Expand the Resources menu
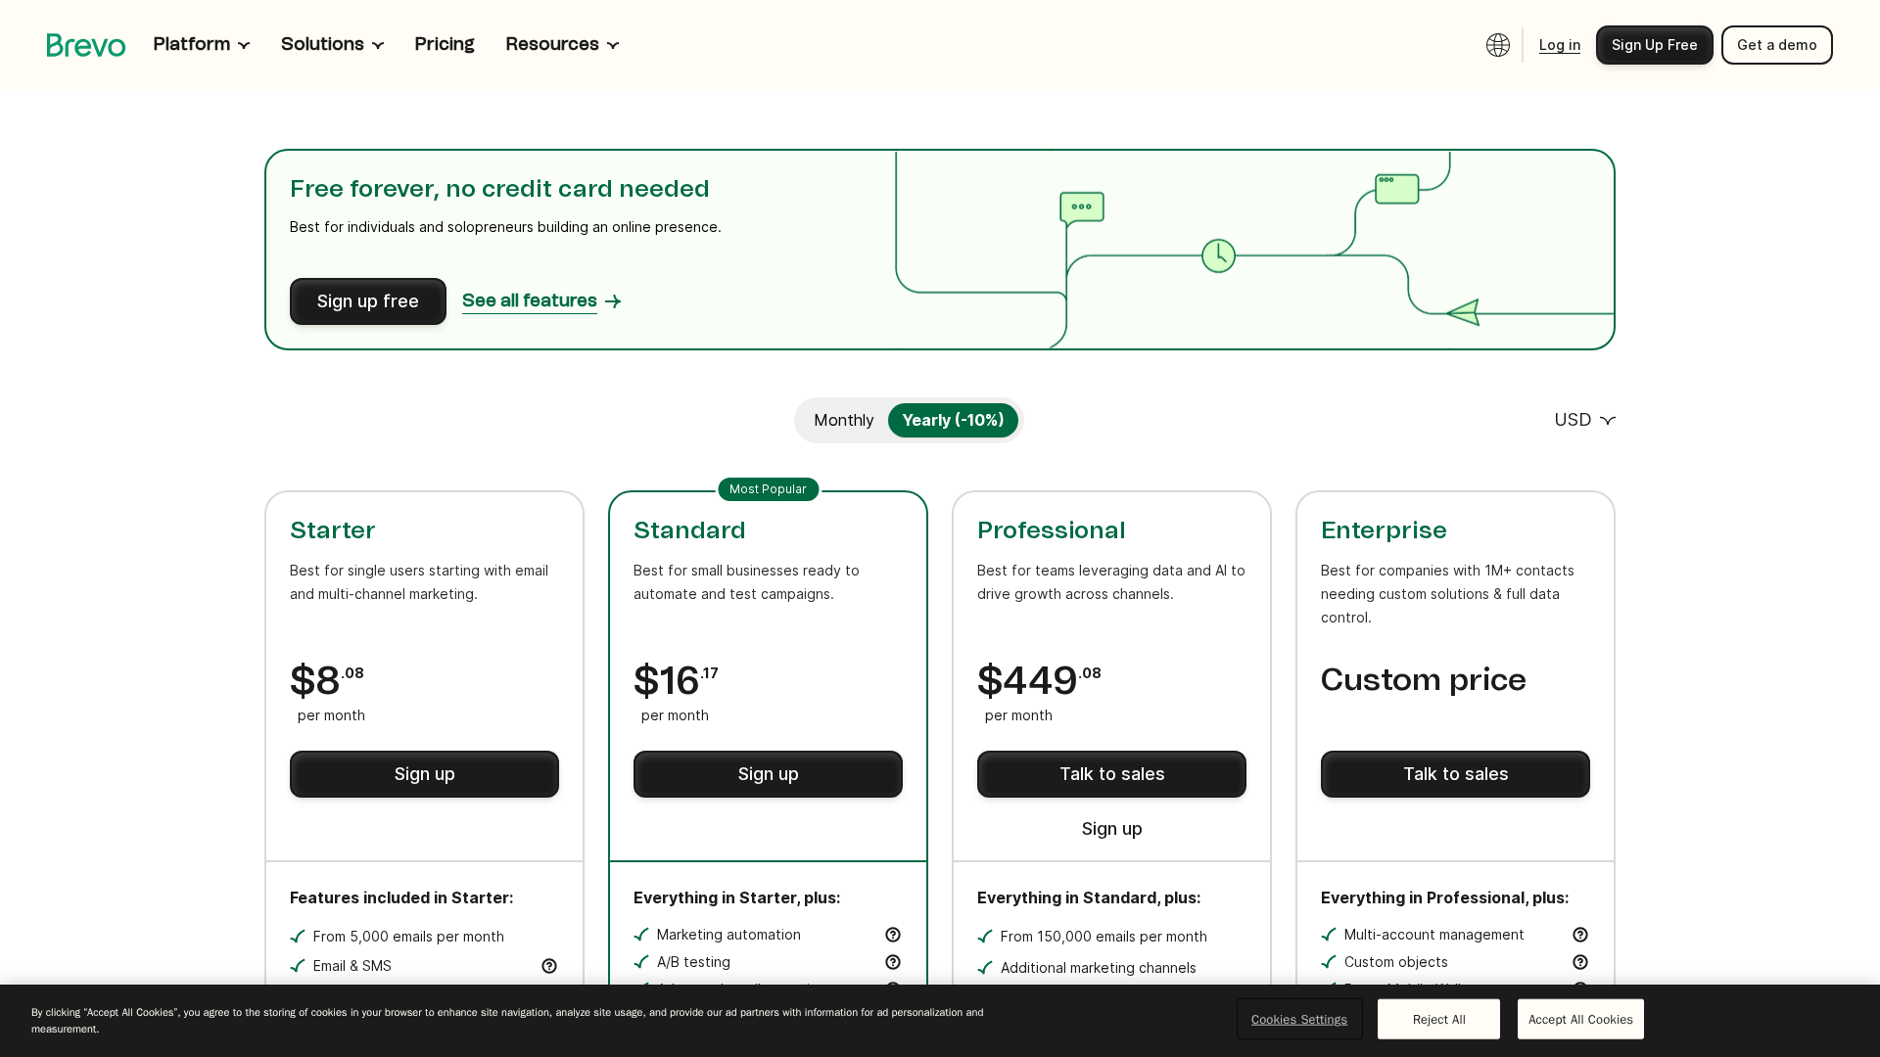 (562, 45)
